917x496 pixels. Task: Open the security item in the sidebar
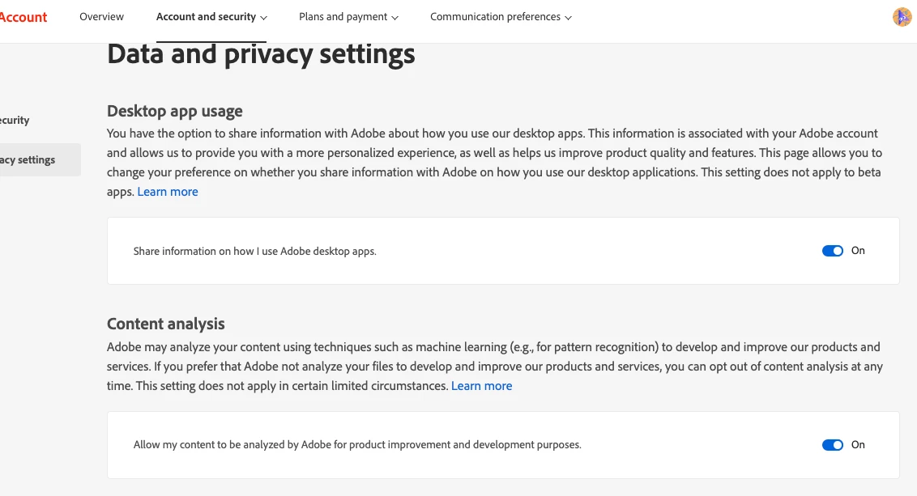(16, 121)
